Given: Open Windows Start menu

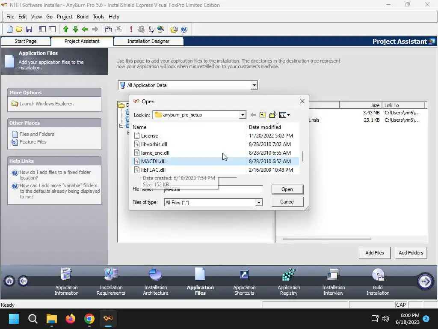Looking at the screenshot, I should coord(14,319).
